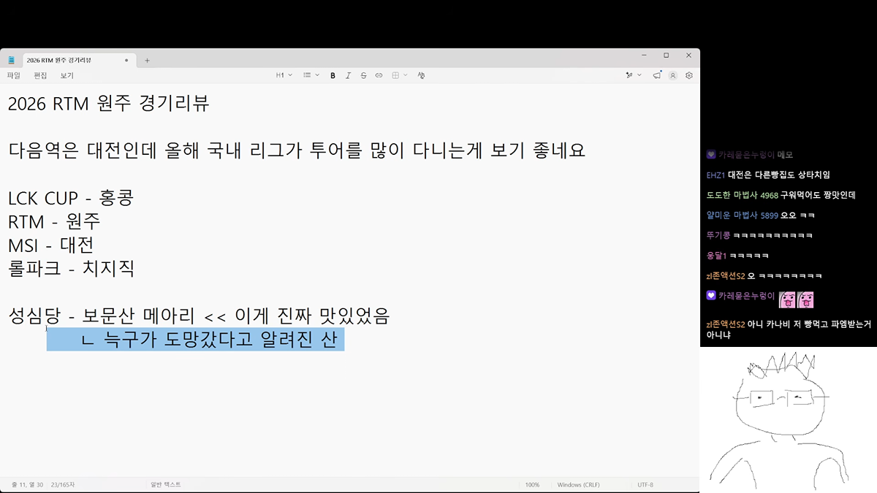The width and height of the screenshot is (877, 493).
Task: Click the line starting with 성심당 - 보문산 메아리
Action: point(199,316)
